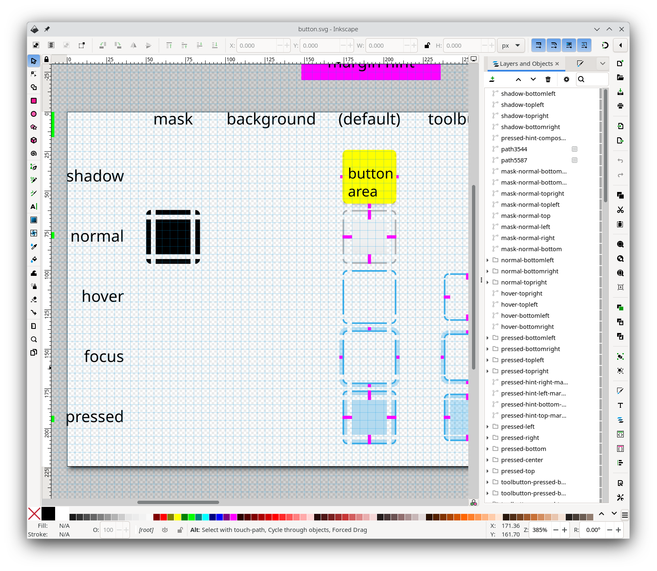The height and width of the screenshot is (571, 657).
Task: Pick the Ellipse tool
Action: tap(34, 114)
